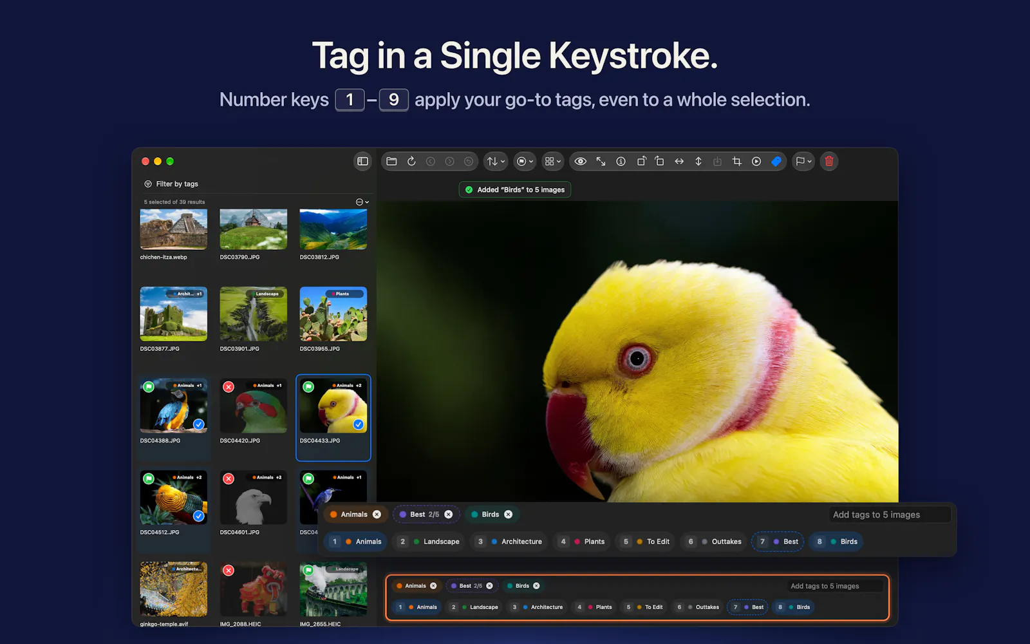Screen dimensions: 1030x644
Task: Apply quick tag 3 Architecture in enlarged panel
Action: (x=509, y=542)
